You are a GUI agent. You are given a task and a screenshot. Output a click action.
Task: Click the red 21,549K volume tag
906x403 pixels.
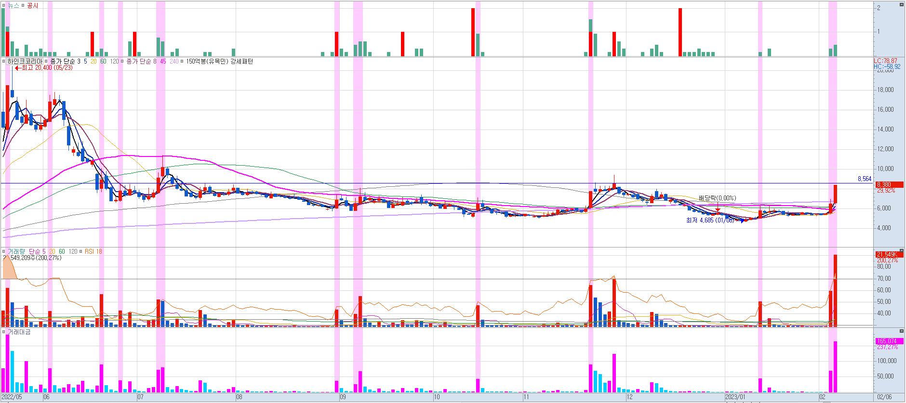889,254
